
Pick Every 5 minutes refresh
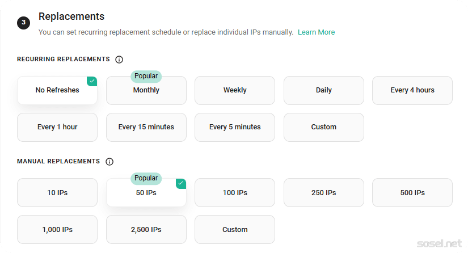pyautogui.click(x=235, y=127)
